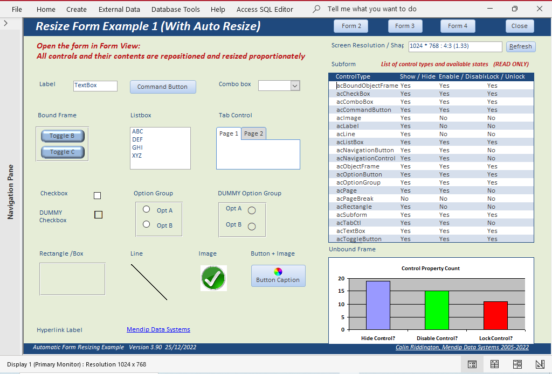This screenshot has width=552, height=374.
Task: Tick the Checkbox control
Action: coord(97,195)
